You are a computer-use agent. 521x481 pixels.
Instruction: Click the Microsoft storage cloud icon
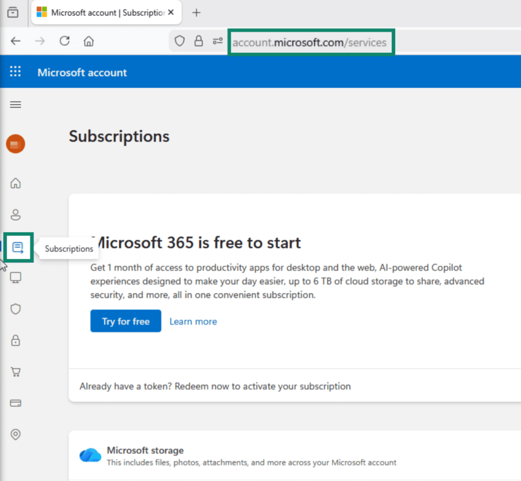[90, 455]
